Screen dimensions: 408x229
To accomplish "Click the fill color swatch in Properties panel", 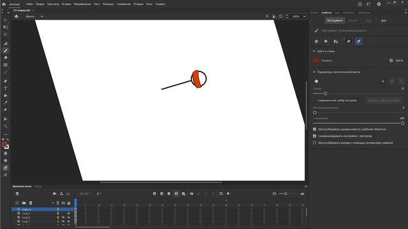I will 316,60.
